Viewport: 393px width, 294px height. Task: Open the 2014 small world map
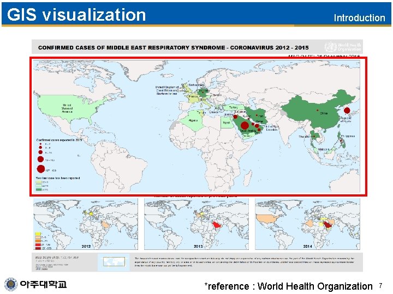[307, 224]
